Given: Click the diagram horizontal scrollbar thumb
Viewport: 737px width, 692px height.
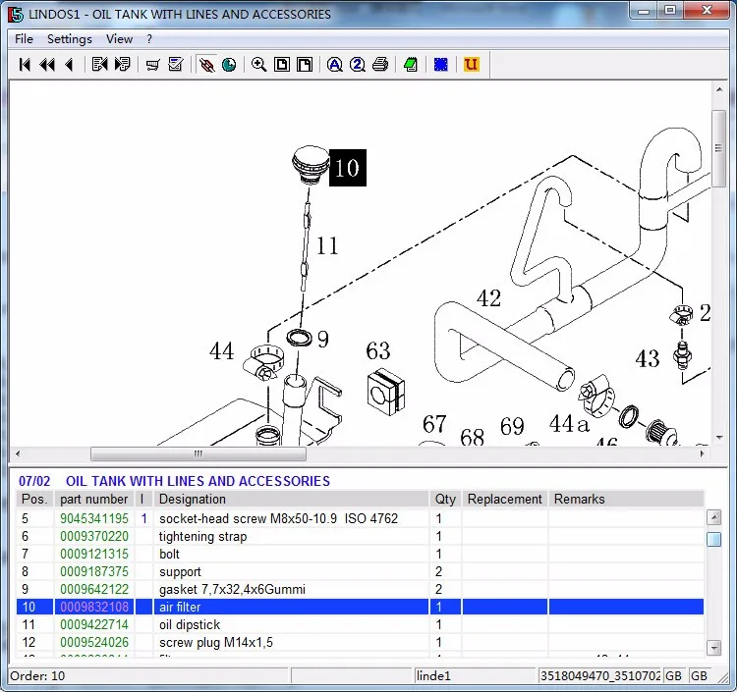Looking at the screenshot, I should [x=198, y=453].
